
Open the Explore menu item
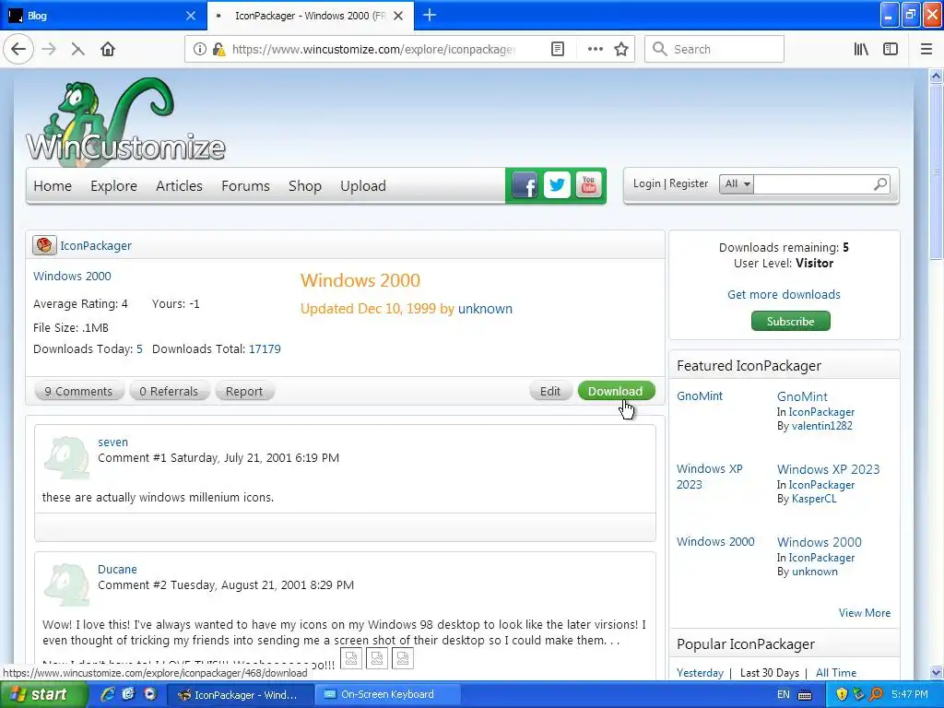tap(113, 186)
